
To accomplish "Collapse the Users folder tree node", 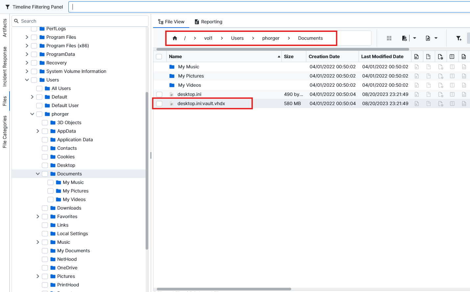I will point(27,80).
